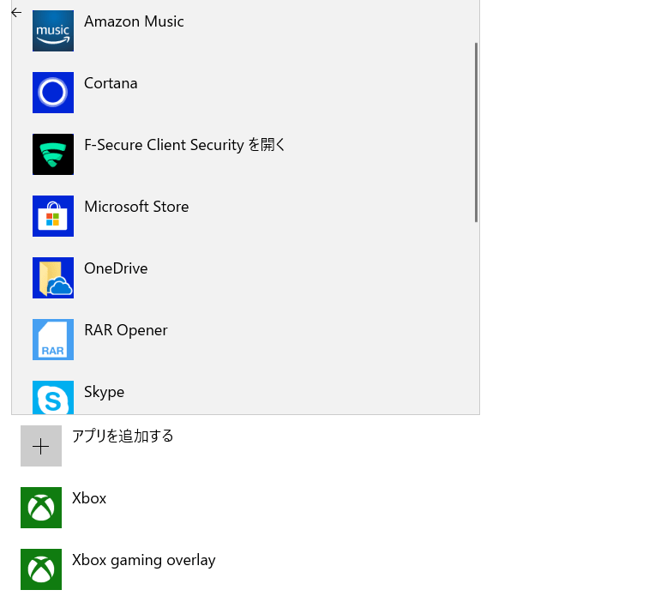
Task: Pick the OneDrive text label
Action: click(x=116, y=268)
